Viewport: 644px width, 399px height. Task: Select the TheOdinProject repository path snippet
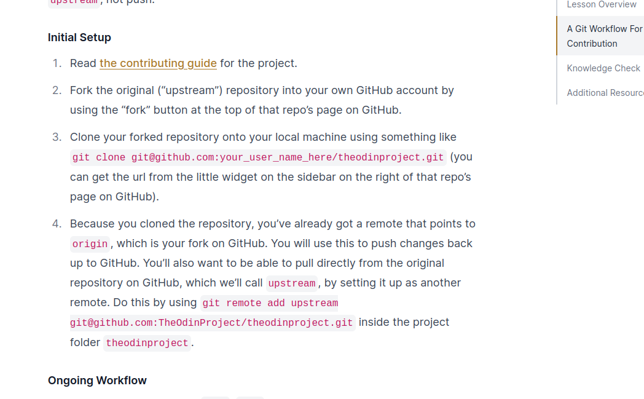click(x=212, y=323)
